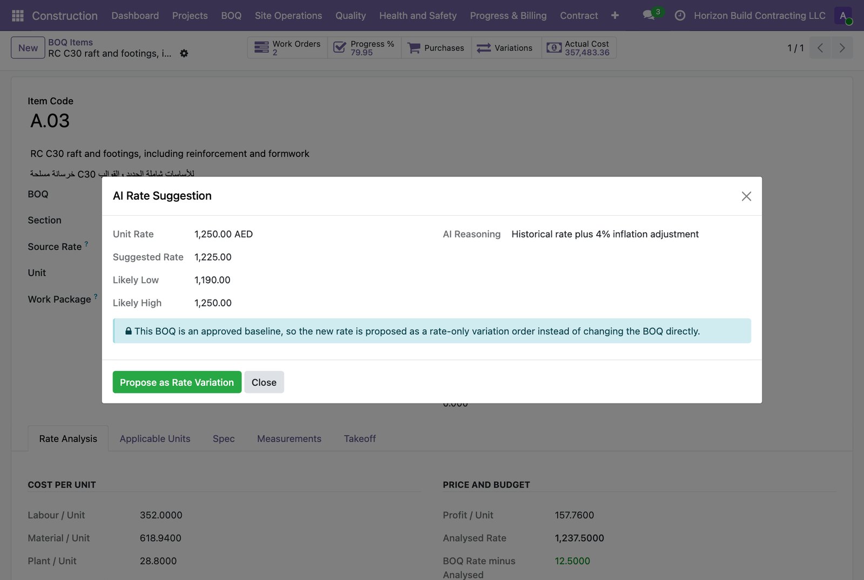The height and width of the screenshot is (580, 864).
Task: Open the Progress & Billing menu
Action: click(508, 16)
